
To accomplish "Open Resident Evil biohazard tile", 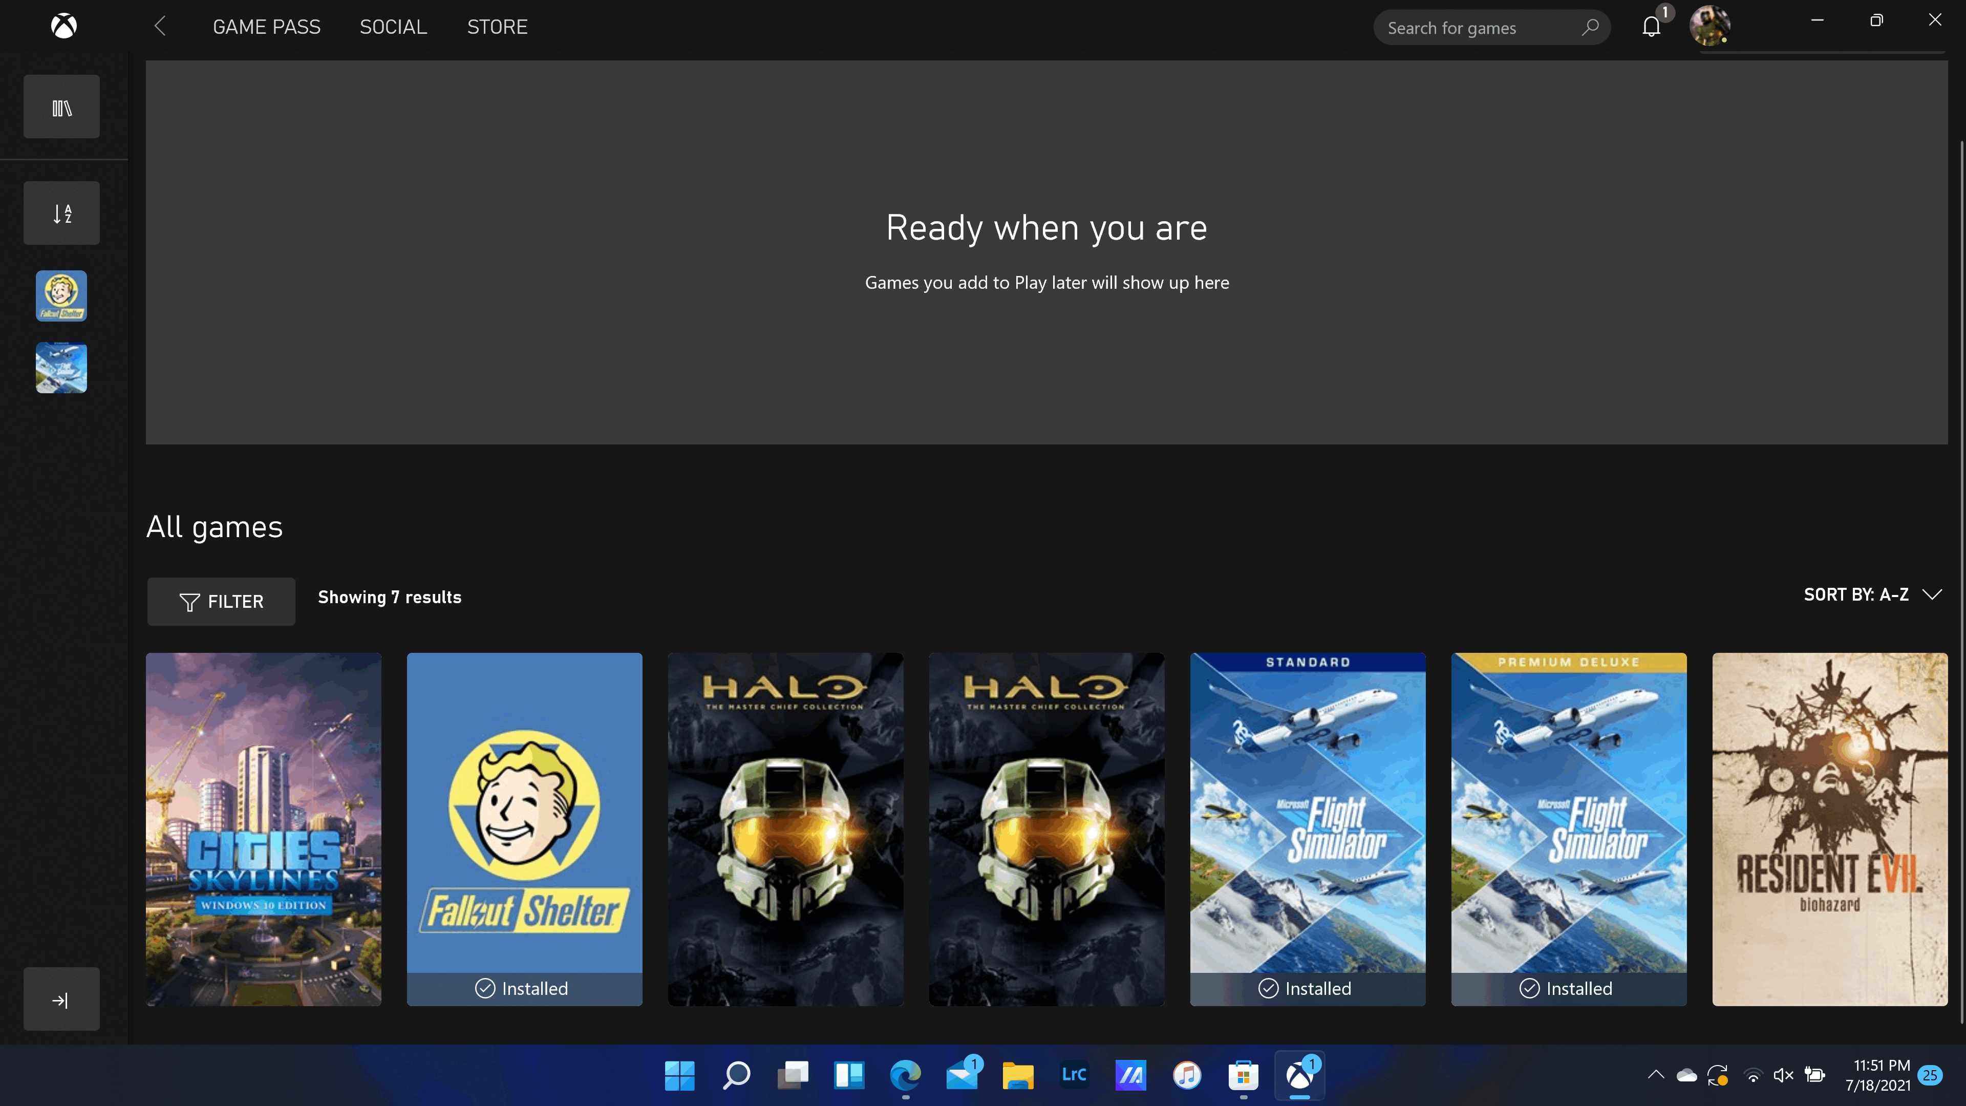I will (1829, 829).
